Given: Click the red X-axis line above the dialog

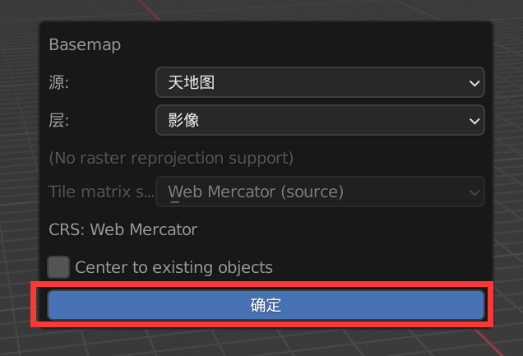Looking at the screenshot, I should pos(150,10).
